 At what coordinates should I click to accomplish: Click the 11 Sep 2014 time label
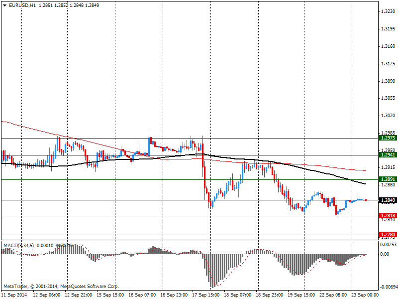[x=14, y=295]
